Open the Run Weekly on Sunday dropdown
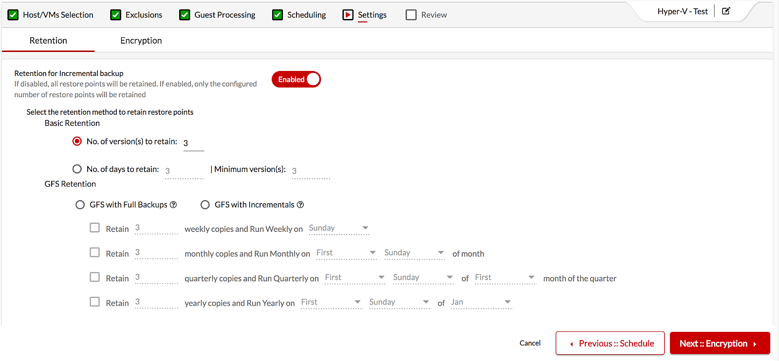The height and width of the screenshot is (361, 779). (x=339, y=228)
